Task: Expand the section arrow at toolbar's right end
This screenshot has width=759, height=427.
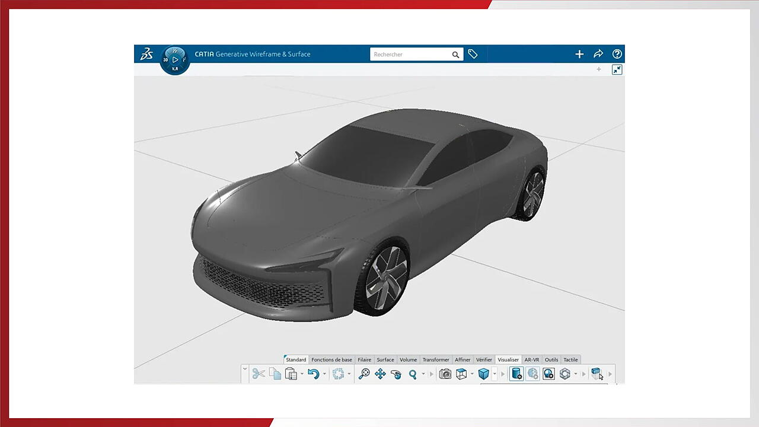Action: (x=610, y=374)
